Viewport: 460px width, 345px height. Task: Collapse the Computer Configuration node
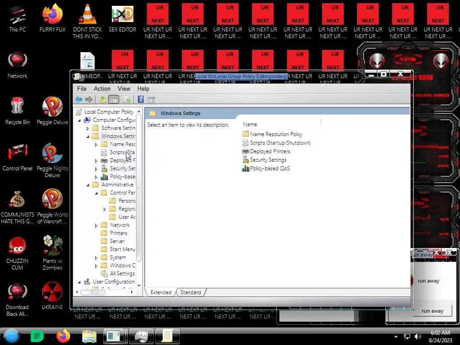coord(79,120)
